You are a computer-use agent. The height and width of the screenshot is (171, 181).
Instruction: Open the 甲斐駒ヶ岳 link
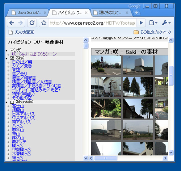21,150
